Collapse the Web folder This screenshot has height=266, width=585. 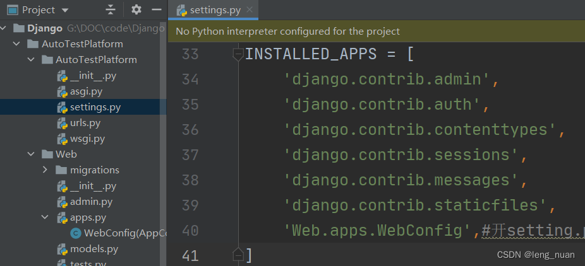31,154
